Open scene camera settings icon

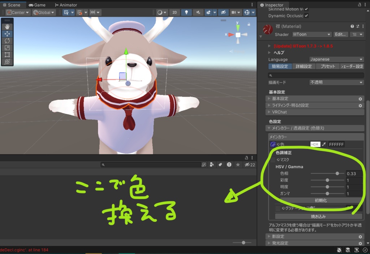click(234, 12)
